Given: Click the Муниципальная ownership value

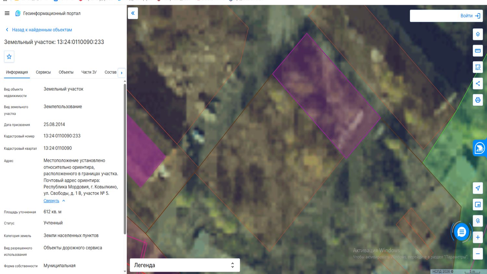Looking at the screenshot, I should (x=60, y=266).
